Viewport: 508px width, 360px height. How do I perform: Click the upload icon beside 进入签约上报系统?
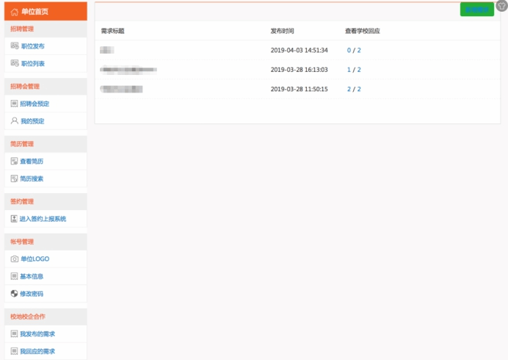pyautogui.click(x=14, y=219)
